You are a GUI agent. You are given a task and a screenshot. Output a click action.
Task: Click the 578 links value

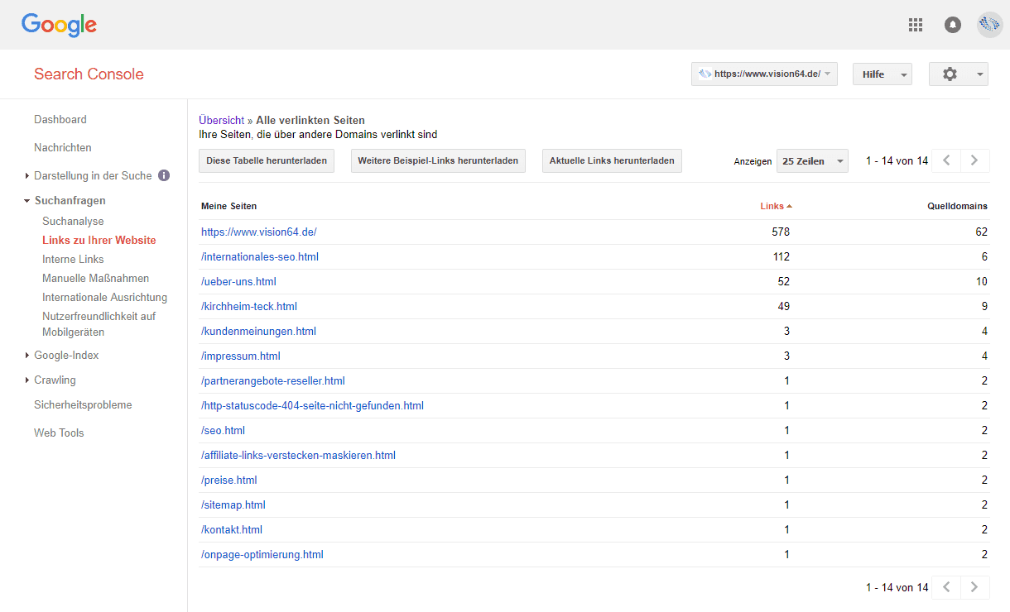781,232
